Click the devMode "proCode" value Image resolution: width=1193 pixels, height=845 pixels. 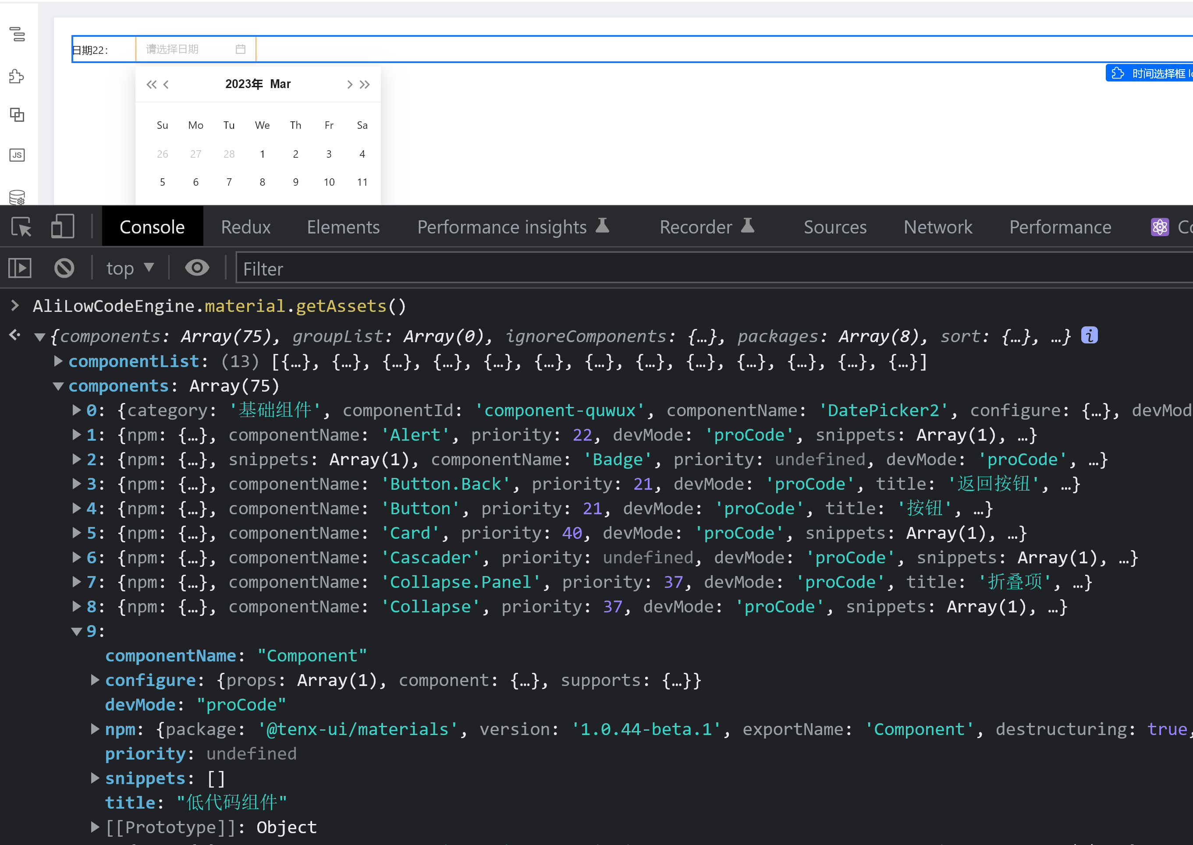pos(241,704)
